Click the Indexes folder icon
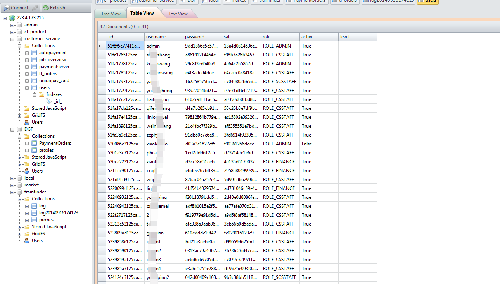500x284 pixels. coord(42,94)
